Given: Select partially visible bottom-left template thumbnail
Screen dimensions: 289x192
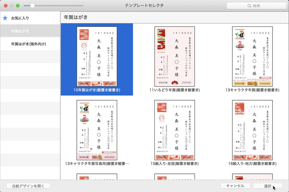Looking at the screenshot, I should click(x=97, y=177).
